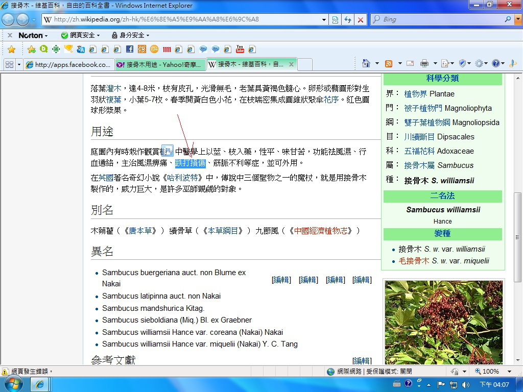The height and width of the screenshot is (392, 523).
Task: Switch to the Yahoo 接骨木用途 tab
Action: [x=159, y=65]
